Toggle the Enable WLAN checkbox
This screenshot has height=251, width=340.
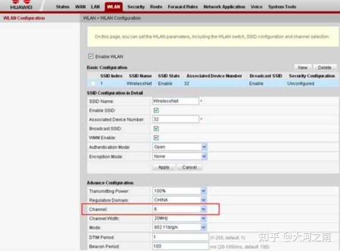coord(91,57)
